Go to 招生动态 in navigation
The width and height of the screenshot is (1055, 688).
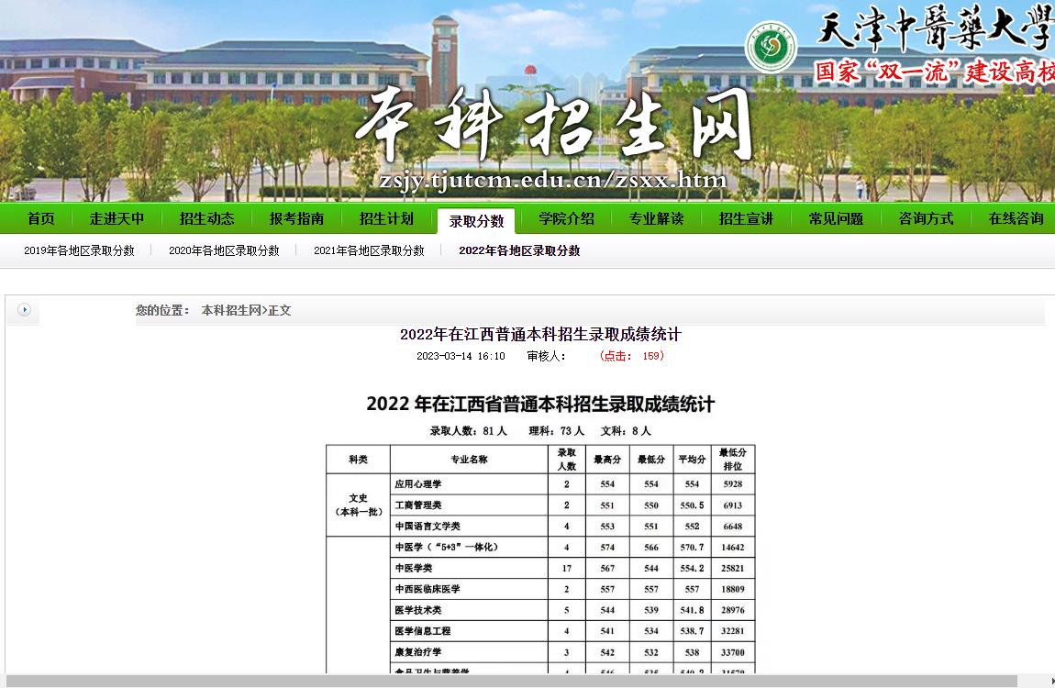[x=206, y=218]
